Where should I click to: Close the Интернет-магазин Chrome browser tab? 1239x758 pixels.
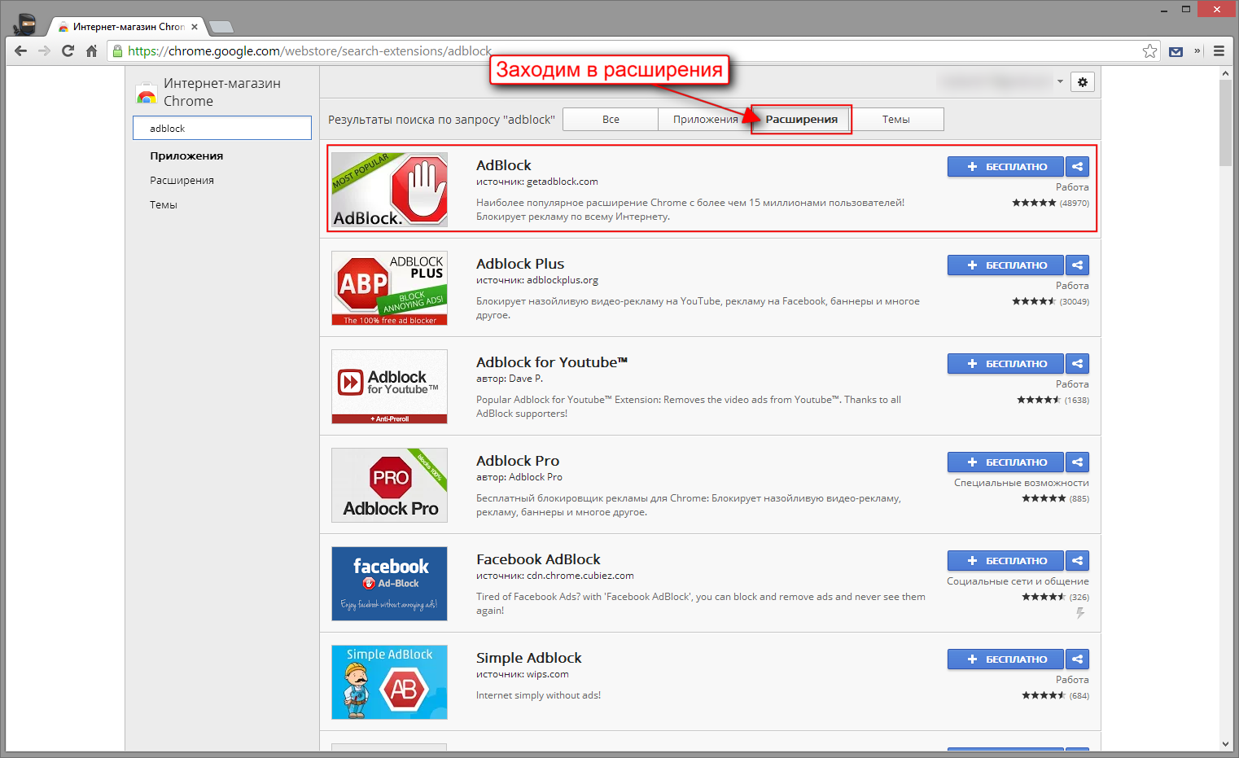pyautogui.click(x=195, y=27)
